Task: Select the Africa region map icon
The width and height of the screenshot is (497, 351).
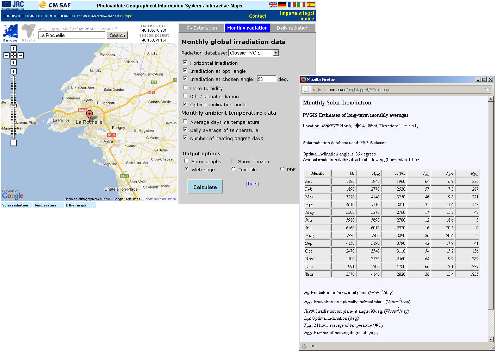Action: (x=29, y=33)
